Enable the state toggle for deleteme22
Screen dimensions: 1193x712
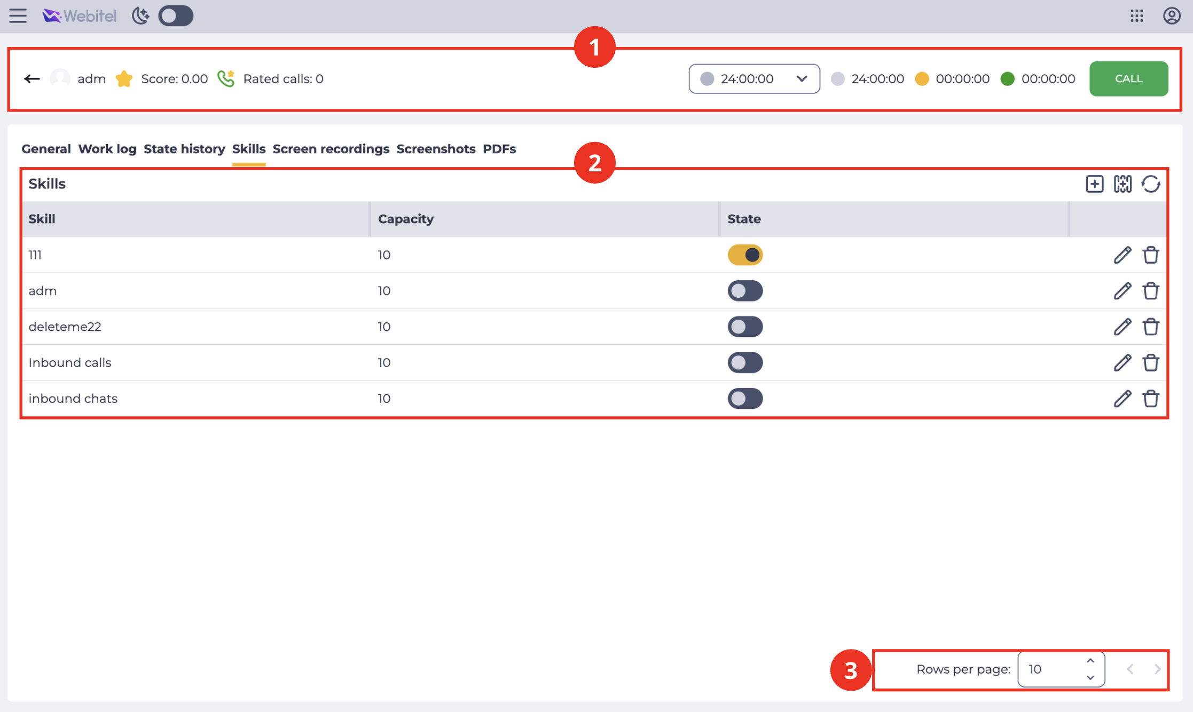(745, 327)
